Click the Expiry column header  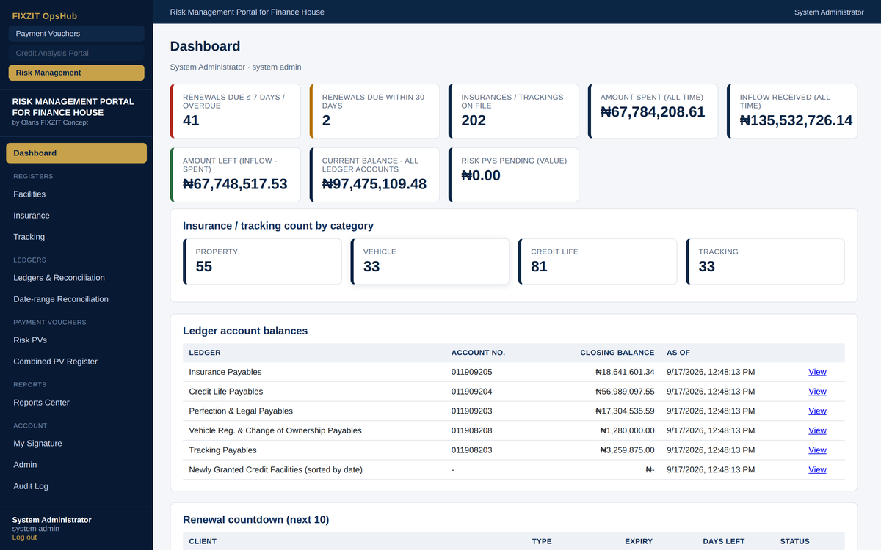[639, 541]
